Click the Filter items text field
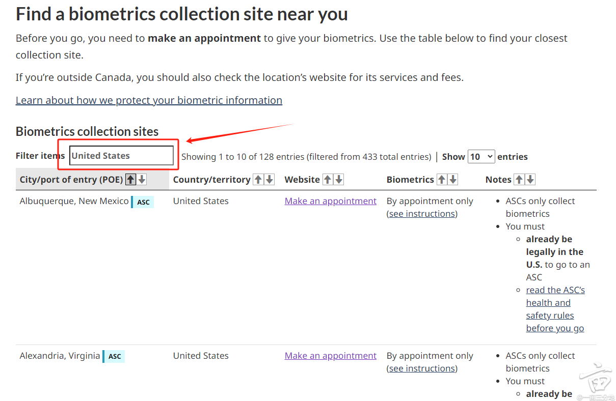This screenshot has height=401, width=616. [x=121, y=156]
